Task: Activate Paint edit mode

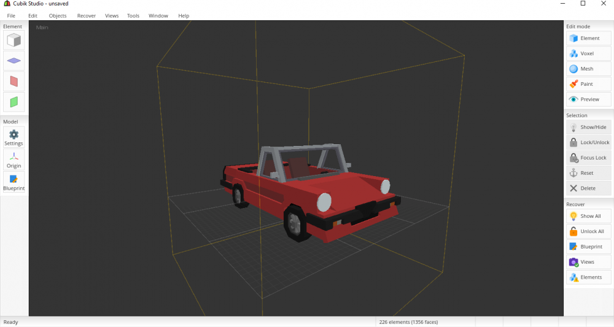Action: (588, 84)
